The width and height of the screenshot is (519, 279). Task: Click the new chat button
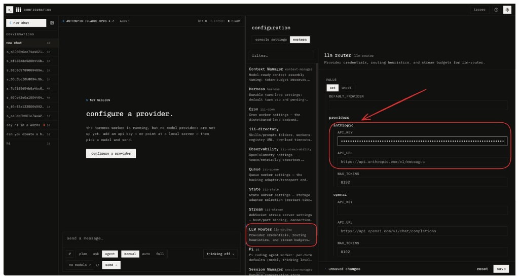[26, 23]
